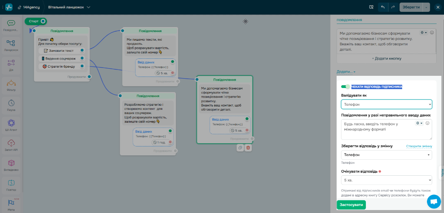Open the Зберегти відповідь у змінну dropdown

(386, 155)
